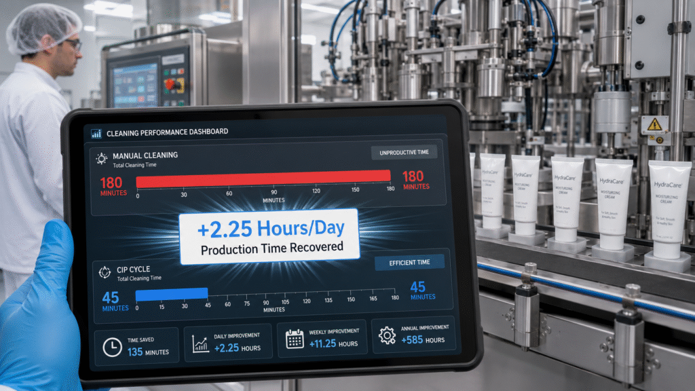
Task: Click the Unproductive Time button
Action: click(x=404, y=153)
